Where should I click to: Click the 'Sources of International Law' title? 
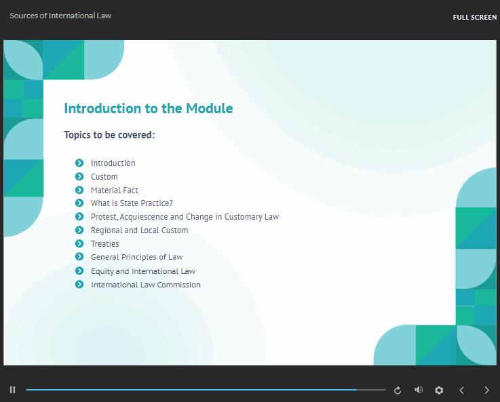pyautogui.click(x=60, y=16)
